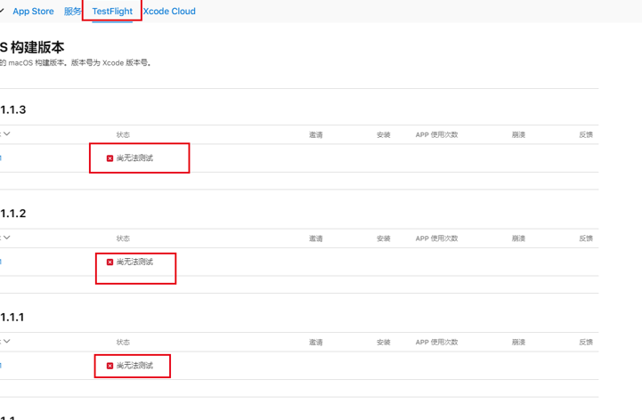
Task: Open the App Store tab
Action: [33, 12]
